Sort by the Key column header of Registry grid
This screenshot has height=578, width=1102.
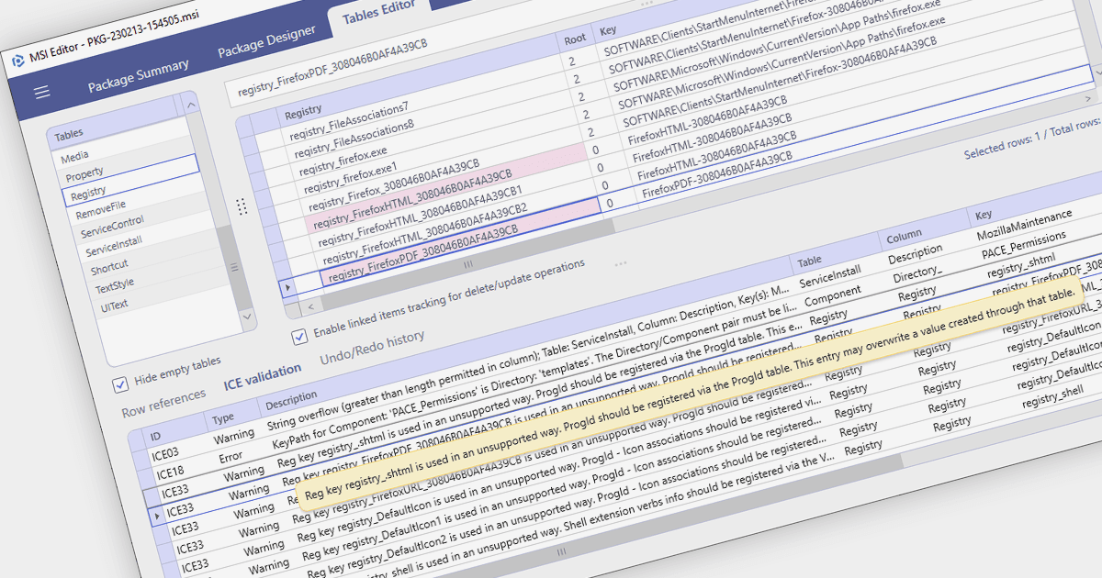(608, 30)
